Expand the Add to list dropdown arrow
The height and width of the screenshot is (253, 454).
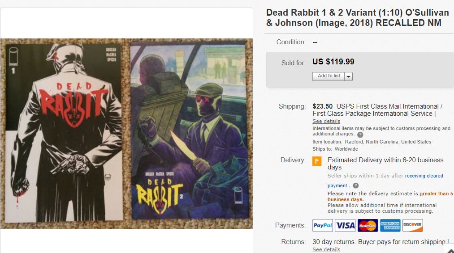pos(349,76)
